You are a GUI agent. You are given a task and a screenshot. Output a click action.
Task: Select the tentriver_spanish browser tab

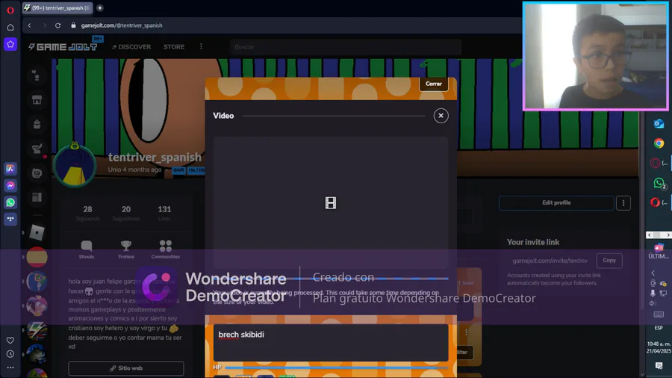point(57,7)
